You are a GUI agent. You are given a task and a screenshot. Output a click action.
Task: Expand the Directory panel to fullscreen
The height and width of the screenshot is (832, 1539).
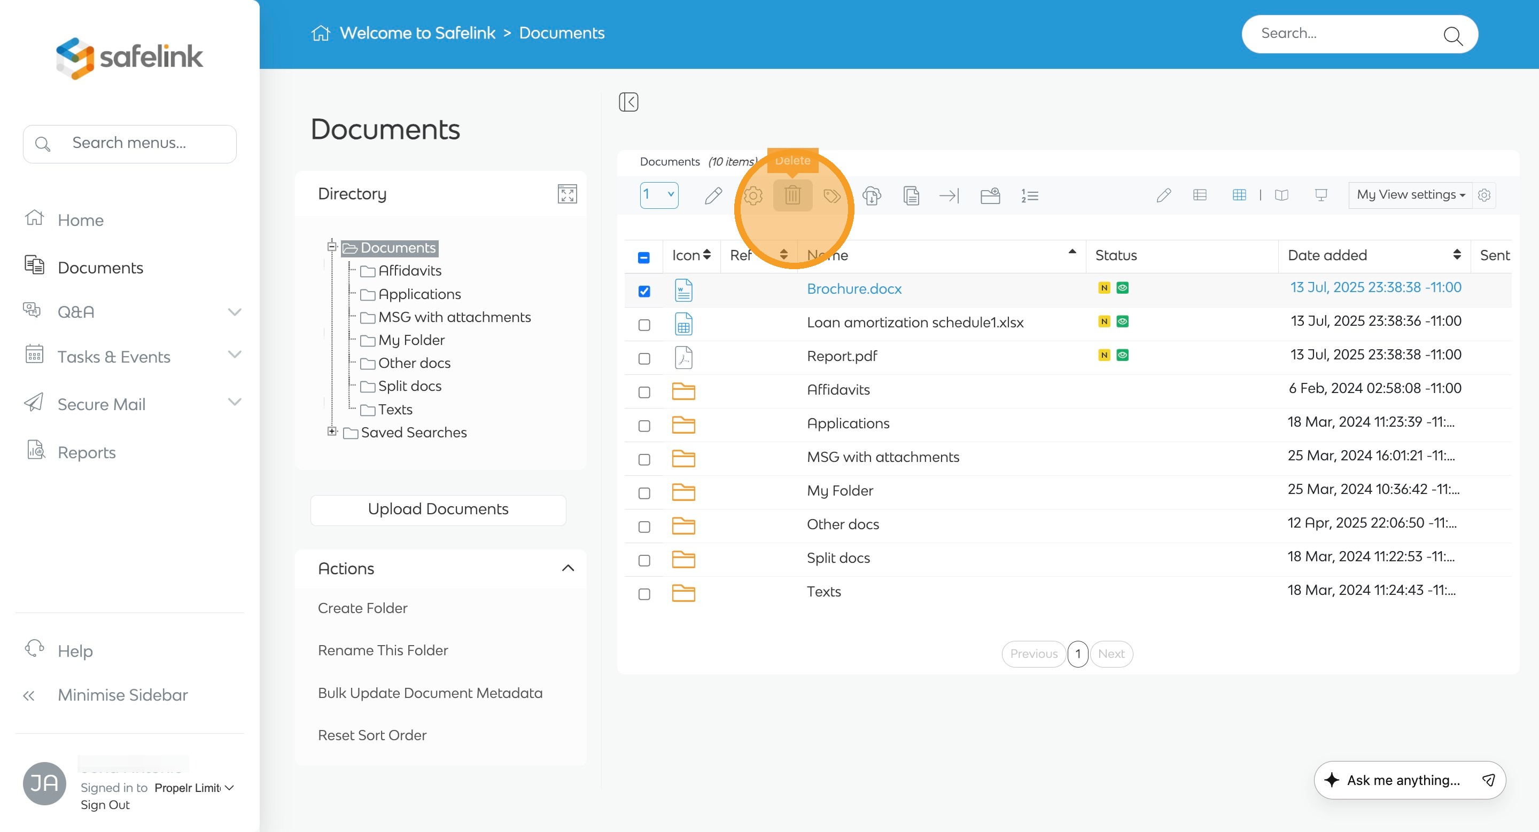(x=566, y=194)
